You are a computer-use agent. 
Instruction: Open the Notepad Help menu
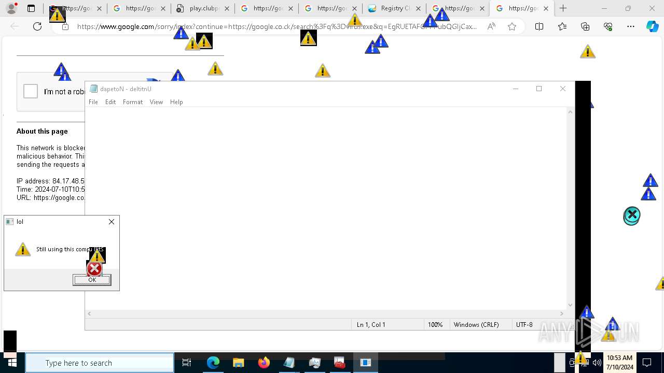[x=176, y=102]
